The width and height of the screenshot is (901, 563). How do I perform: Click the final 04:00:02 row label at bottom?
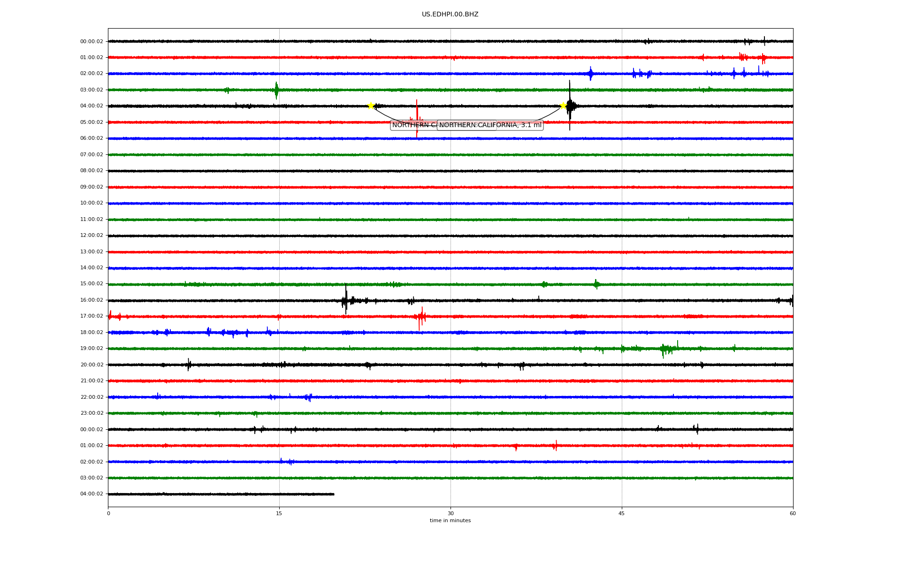[92, 494]
